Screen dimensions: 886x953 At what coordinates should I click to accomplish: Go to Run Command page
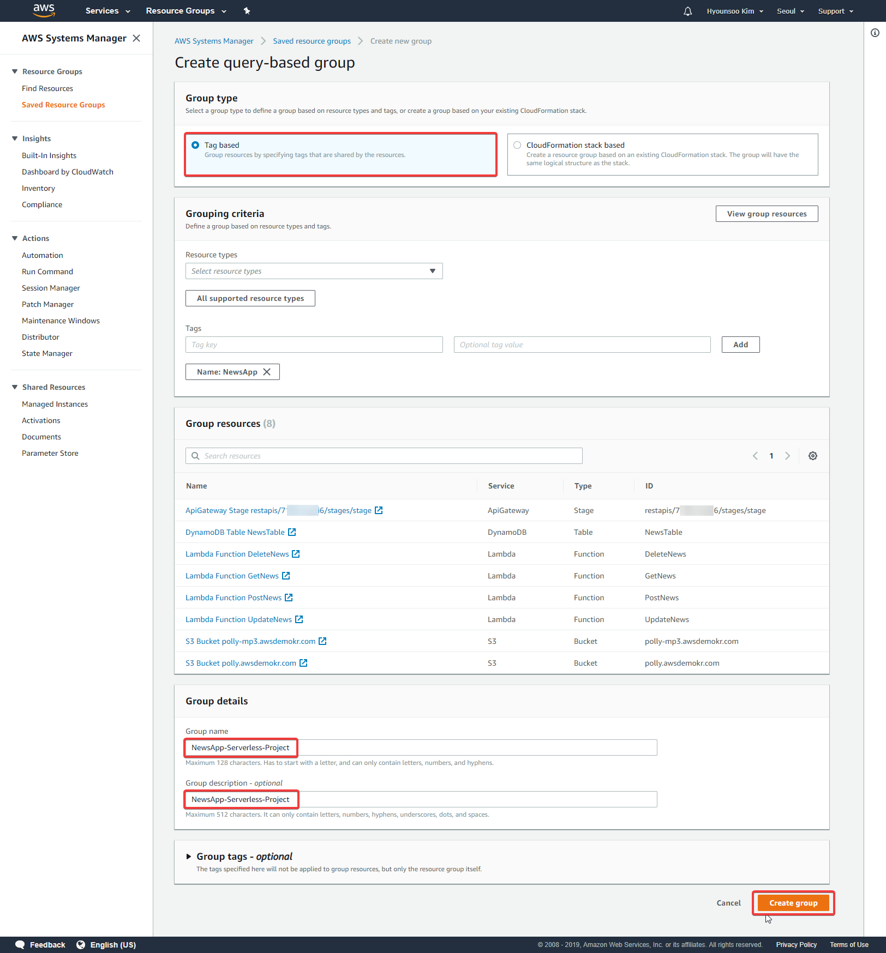(x=47, y=272)
